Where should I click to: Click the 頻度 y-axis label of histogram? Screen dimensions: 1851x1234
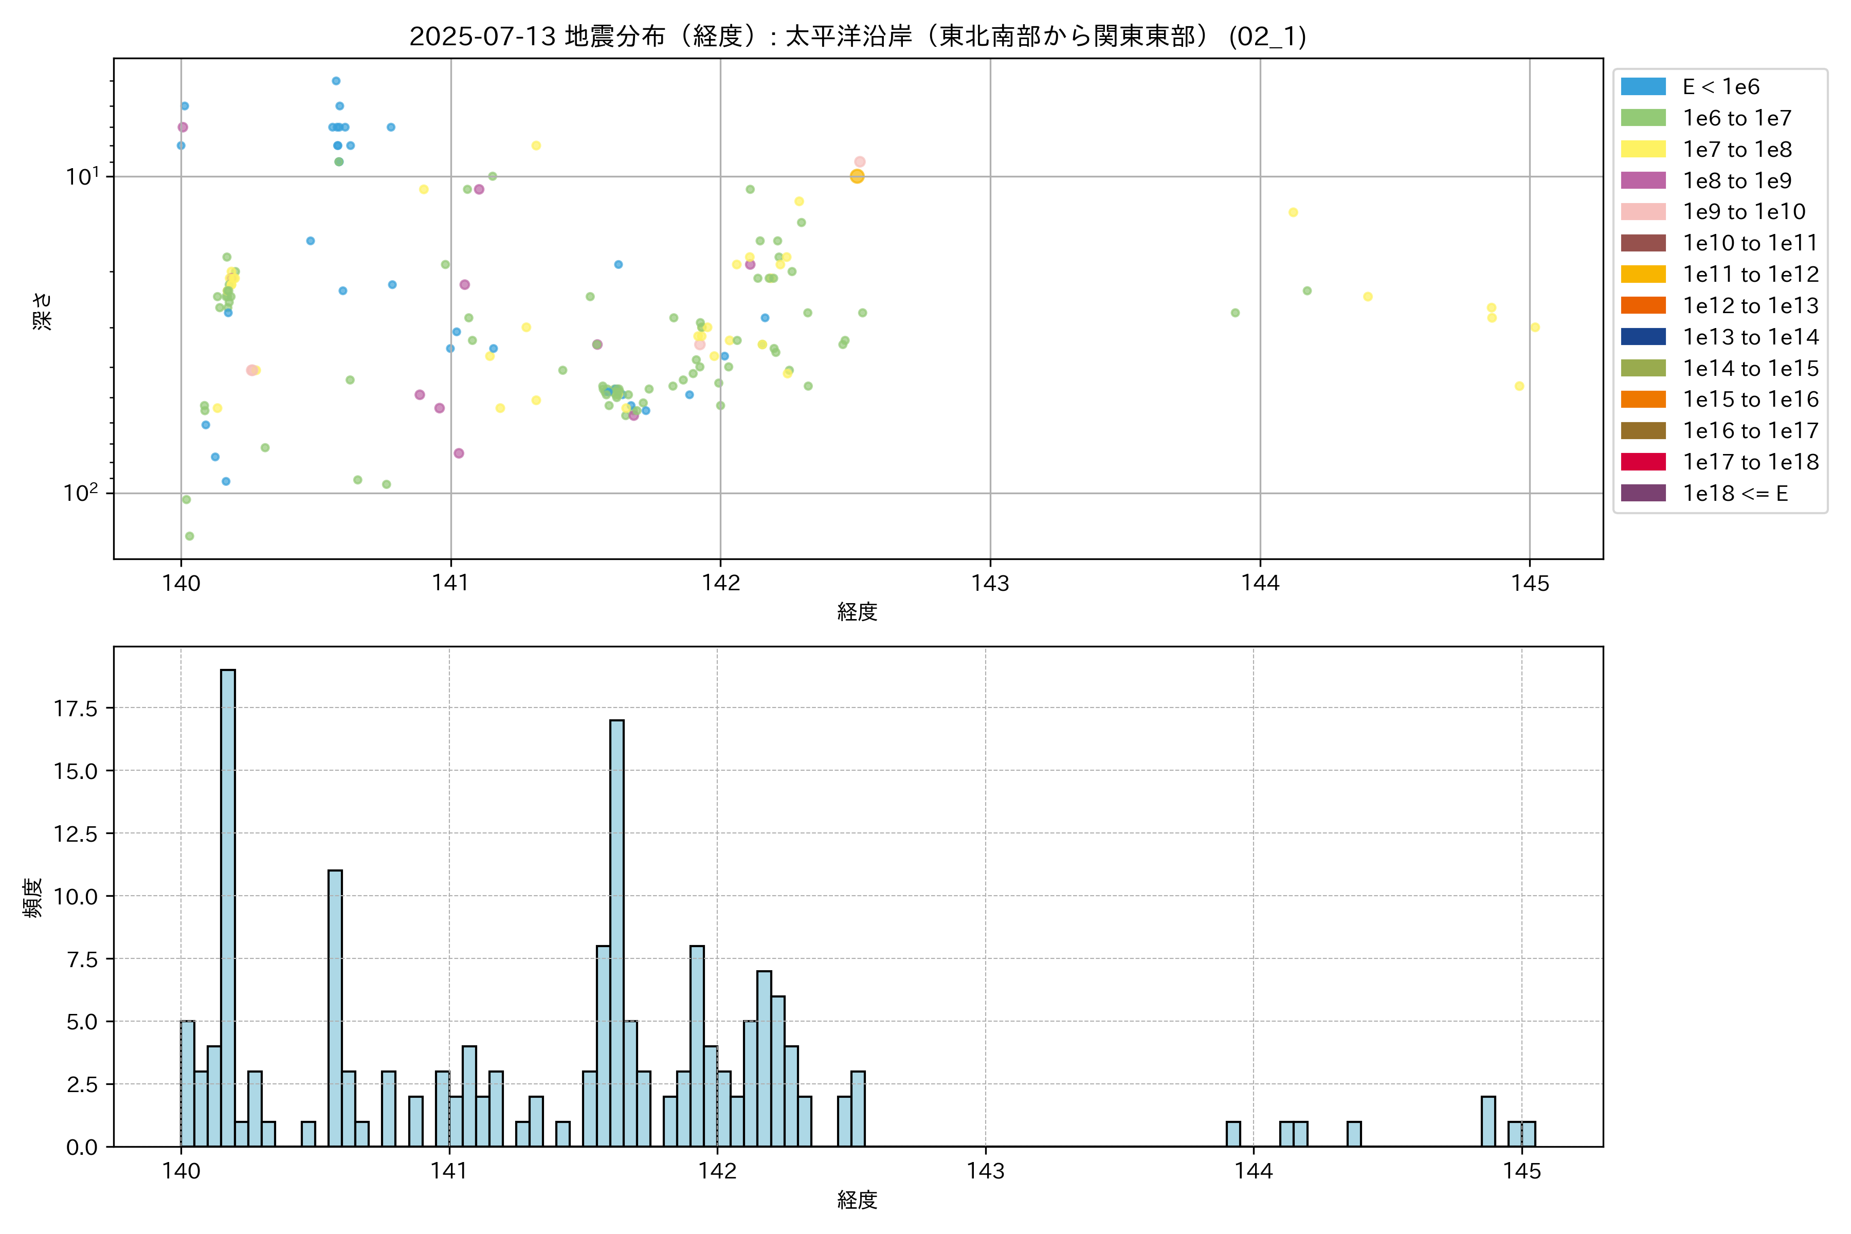[33, 897]
